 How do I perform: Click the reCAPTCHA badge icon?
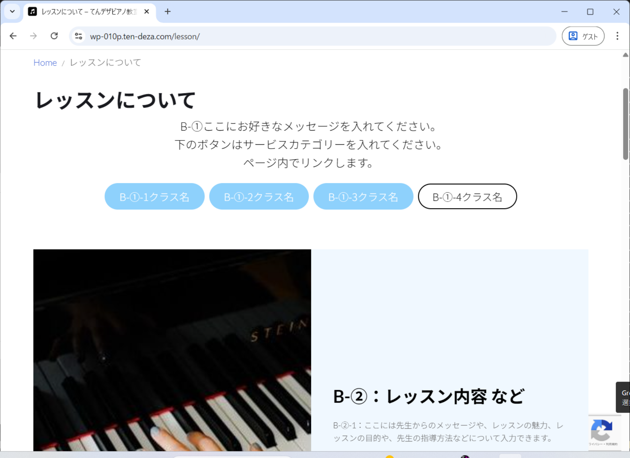(601, 430)
